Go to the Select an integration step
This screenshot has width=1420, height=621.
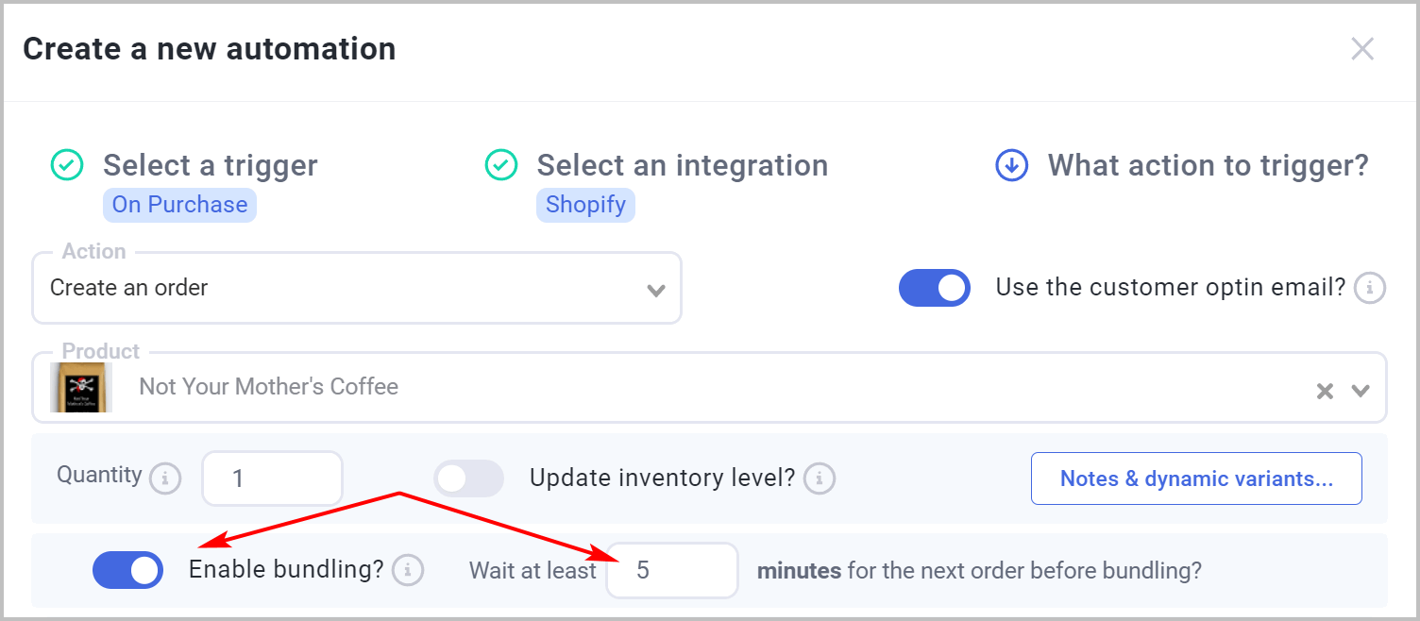(683, 165)
